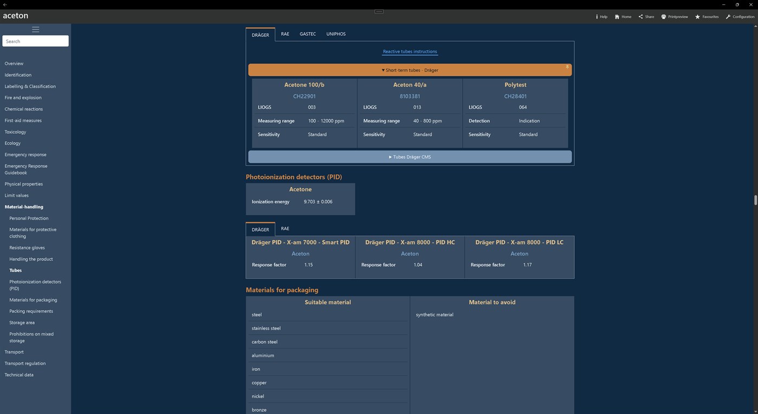The image size is (758, 414).
Task: Click the 'aluminium' material row
Action: pos(327,356)
